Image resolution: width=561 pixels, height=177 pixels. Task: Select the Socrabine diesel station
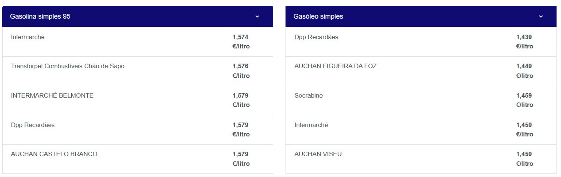[309, 96]
